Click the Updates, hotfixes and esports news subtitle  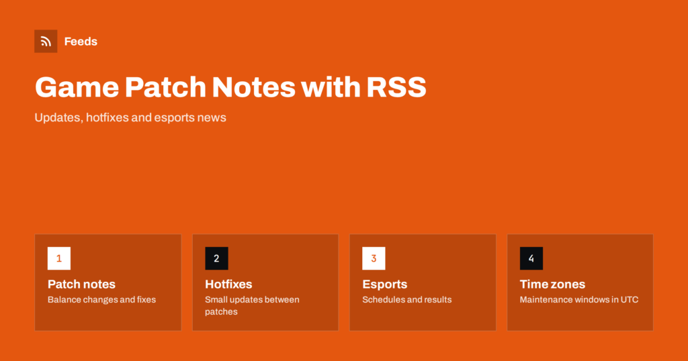pyautogui.click(x=130, y=117)
